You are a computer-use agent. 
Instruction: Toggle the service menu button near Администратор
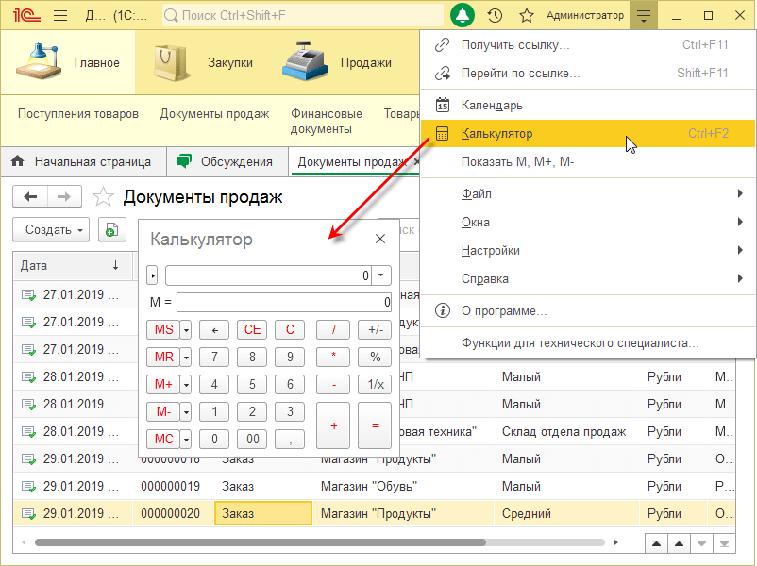pos(644,15)
